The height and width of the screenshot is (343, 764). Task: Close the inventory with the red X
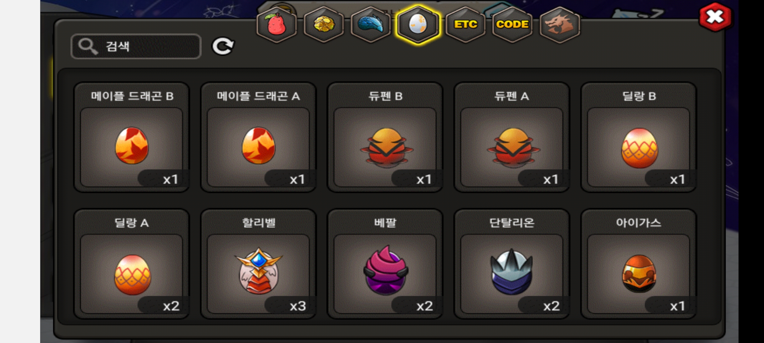[x=715, y=17]
